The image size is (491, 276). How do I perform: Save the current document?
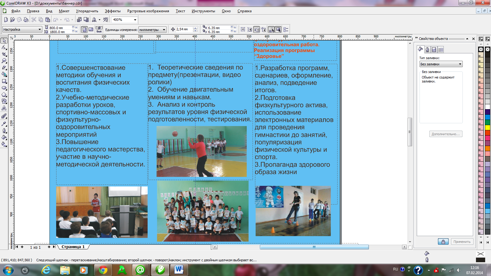(19, 20)
